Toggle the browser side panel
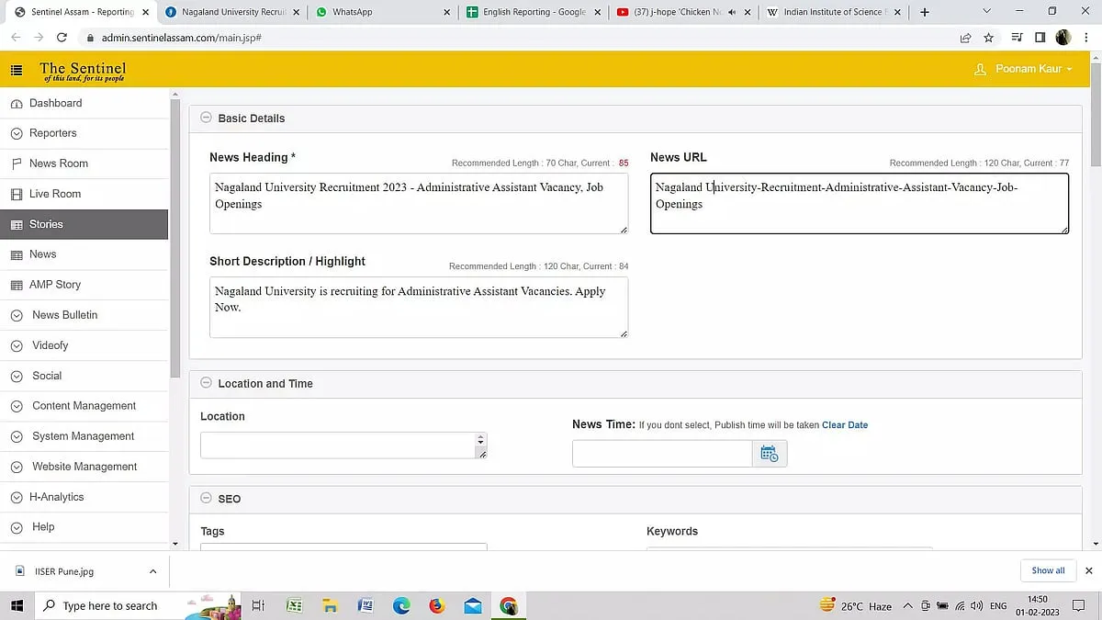The image size is (1102, 620). pos(1040,38)
